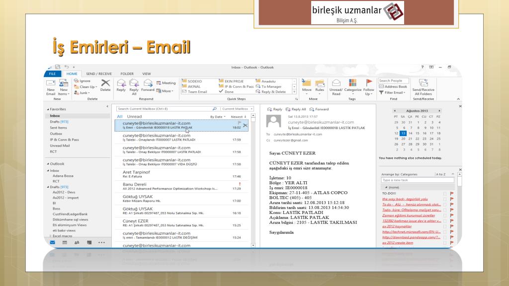
Task: Click the People icon in bottom navigation
Action: click(x=77, y=242)
